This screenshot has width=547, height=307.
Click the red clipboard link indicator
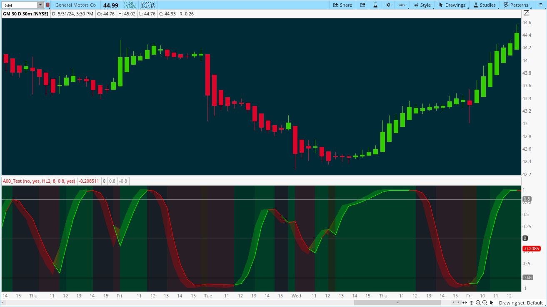[48, 5]
